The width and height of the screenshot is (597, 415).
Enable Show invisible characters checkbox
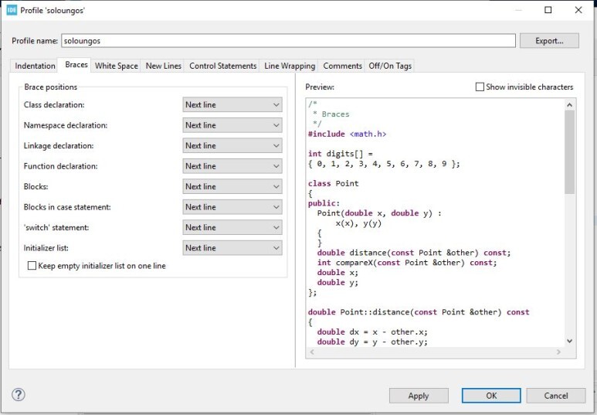(x=480, y=87)
